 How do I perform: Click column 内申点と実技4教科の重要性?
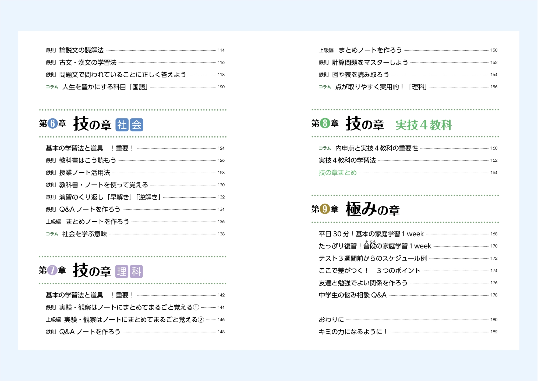[x=377, y=148]
